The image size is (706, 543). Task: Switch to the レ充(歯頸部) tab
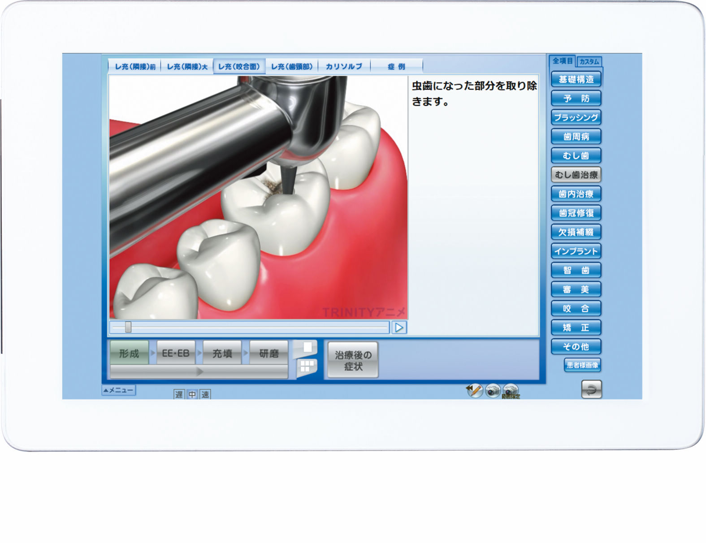[x=291, y=66]
